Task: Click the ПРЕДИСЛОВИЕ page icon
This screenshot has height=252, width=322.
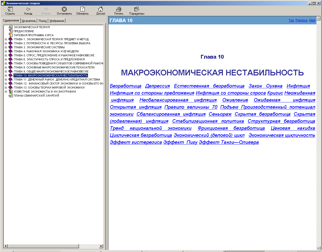Action: click(11, 31)
